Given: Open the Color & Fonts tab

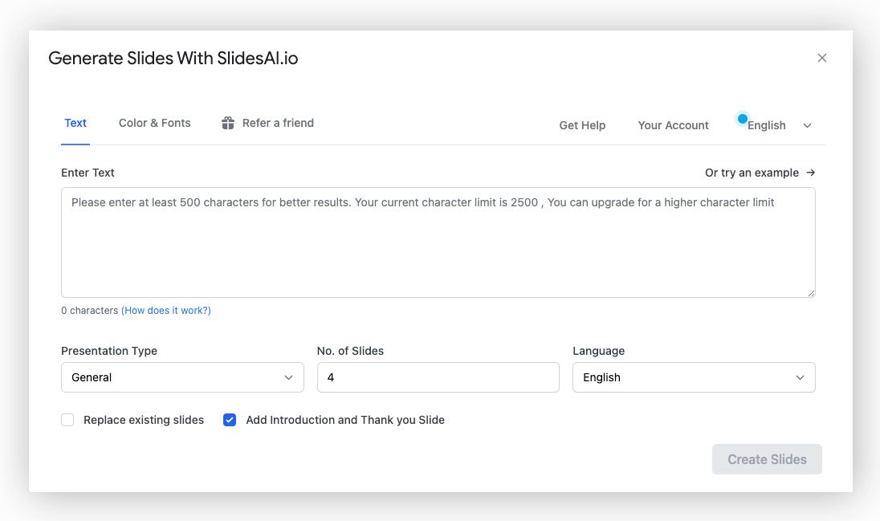Looking at the screenshot, I should point(155,123).
